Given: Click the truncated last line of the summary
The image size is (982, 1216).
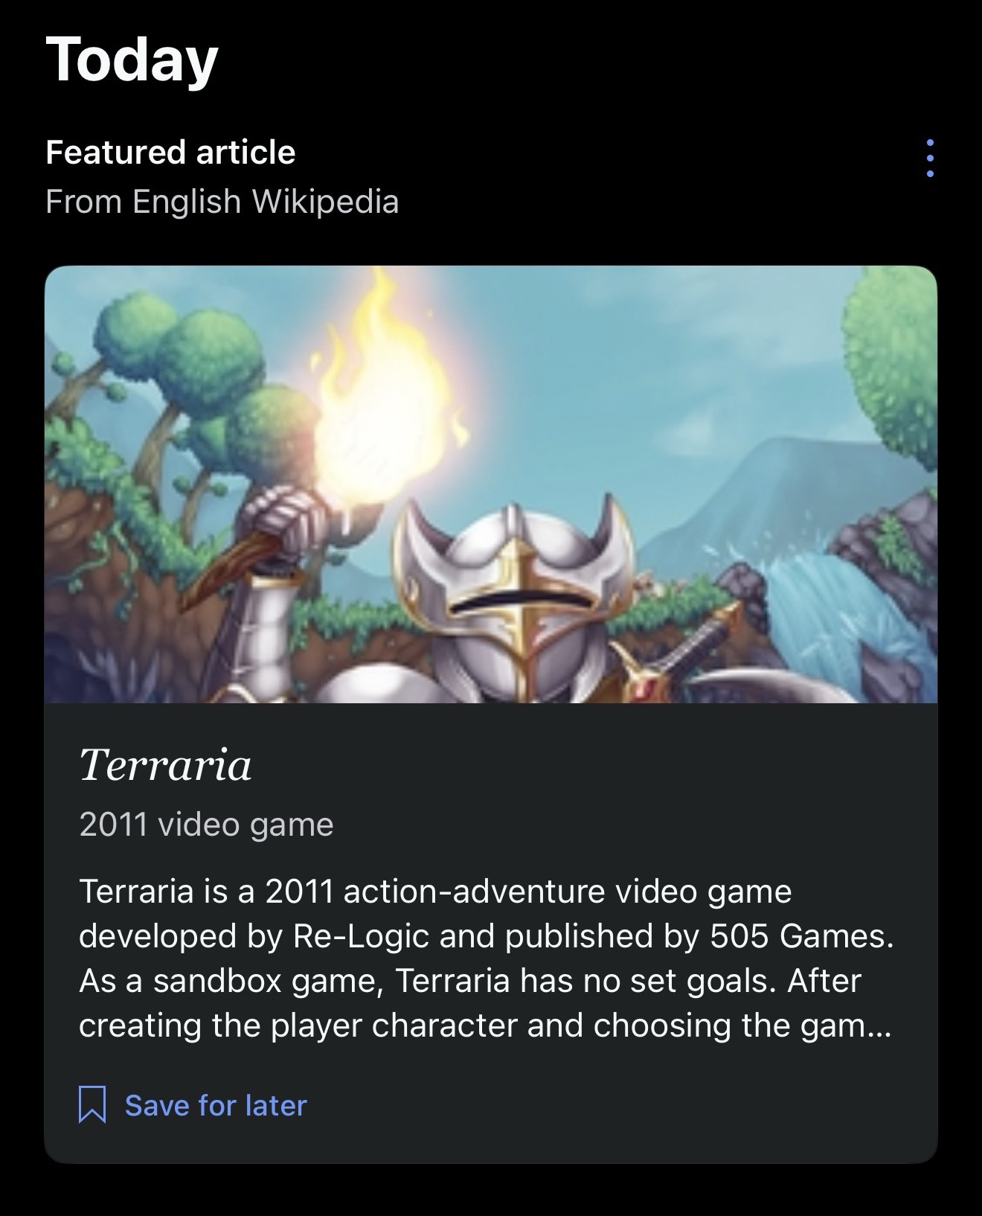Looking at the screenshot, I should (x=484, y=1025).
